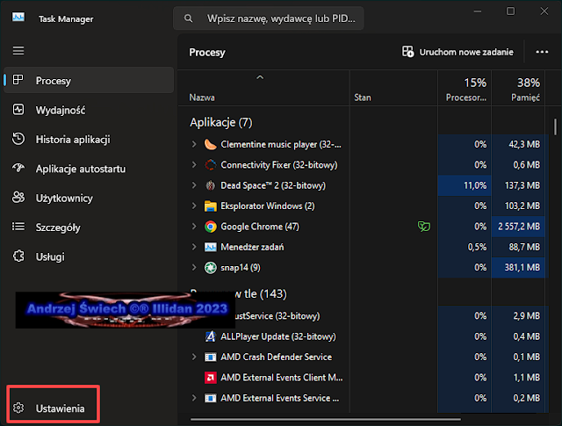Click the Task Manager app icon in title bar
The image size is (562, 426).
18,17
